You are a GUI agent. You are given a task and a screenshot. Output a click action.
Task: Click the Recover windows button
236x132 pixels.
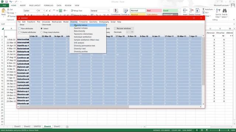point(124,29)
